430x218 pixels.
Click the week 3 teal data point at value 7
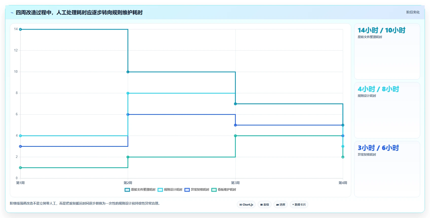point(235,104)
